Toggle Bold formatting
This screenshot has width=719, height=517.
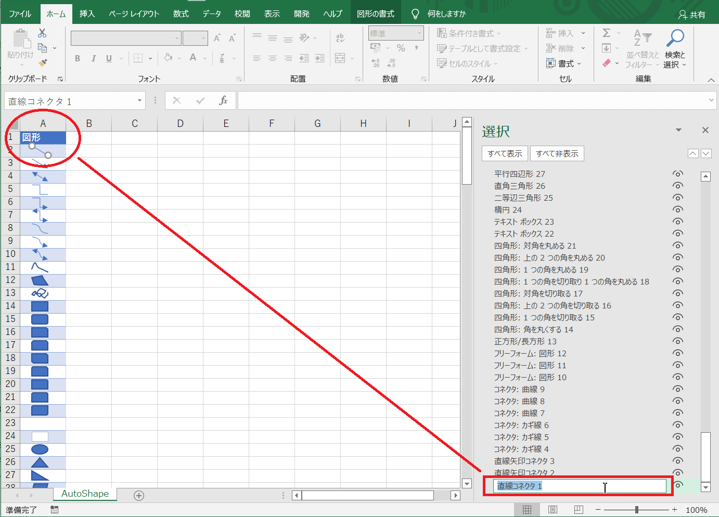(x=77, y=58)
